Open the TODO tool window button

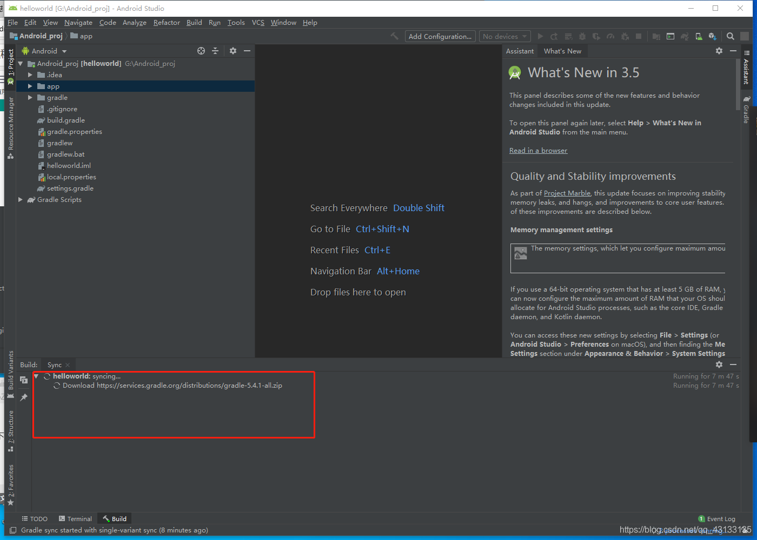pos(35,519)
